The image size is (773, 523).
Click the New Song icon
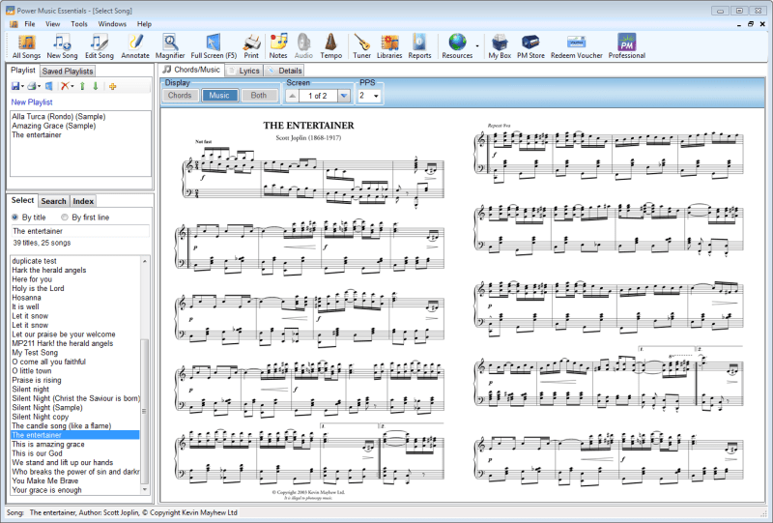tap(62, 44)
